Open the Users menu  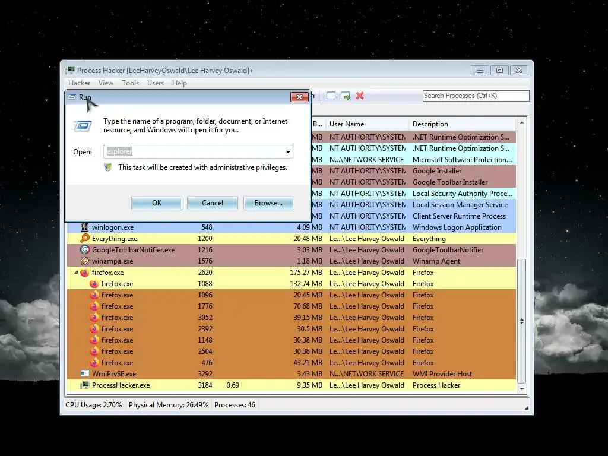156,83
